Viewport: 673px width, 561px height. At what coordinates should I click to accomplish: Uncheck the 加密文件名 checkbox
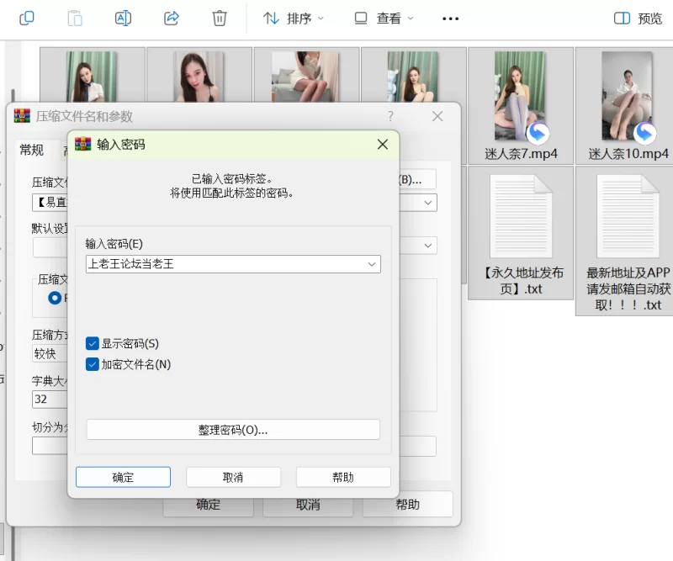pyautogui.click(x=93, y=364)
